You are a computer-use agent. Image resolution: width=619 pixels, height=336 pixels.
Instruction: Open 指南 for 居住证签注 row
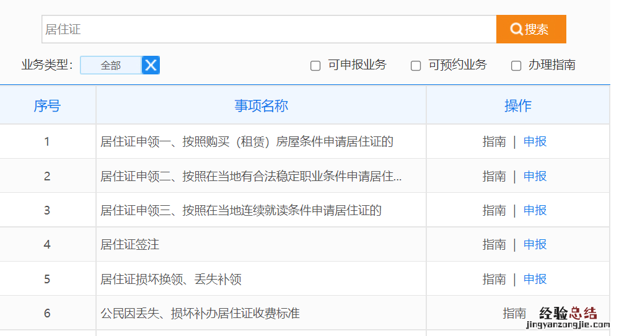(494, 244)
